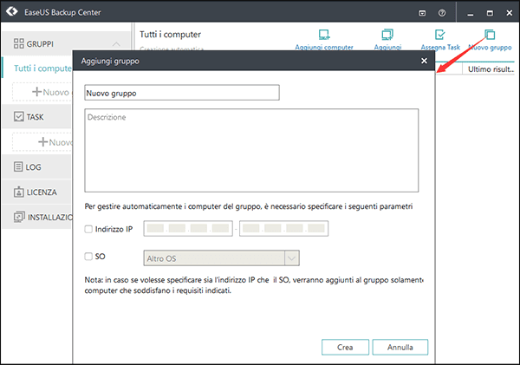This screenshot has width=520, height=365.
Task: Click Assegna Task link text
Action: point(440,47)
